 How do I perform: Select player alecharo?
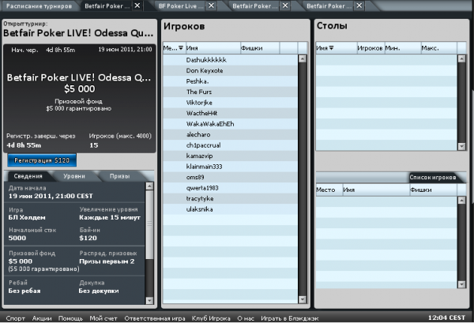point(230,134)
